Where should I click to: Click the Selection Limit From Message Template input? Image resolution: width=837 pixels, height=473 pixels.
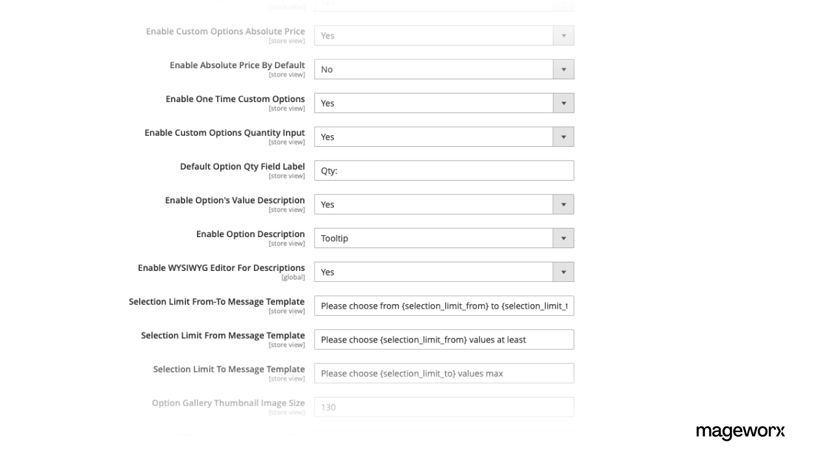click(444, 339)
